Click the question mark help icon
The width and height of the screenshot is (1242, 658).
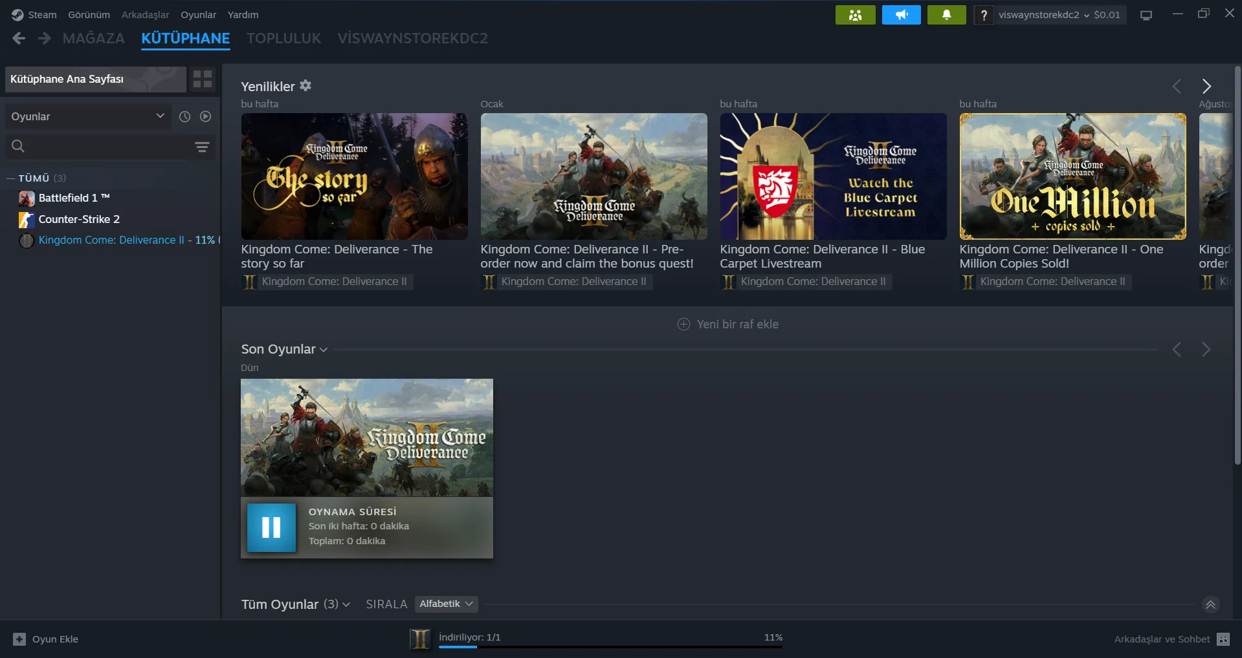(x=984, y=15)
